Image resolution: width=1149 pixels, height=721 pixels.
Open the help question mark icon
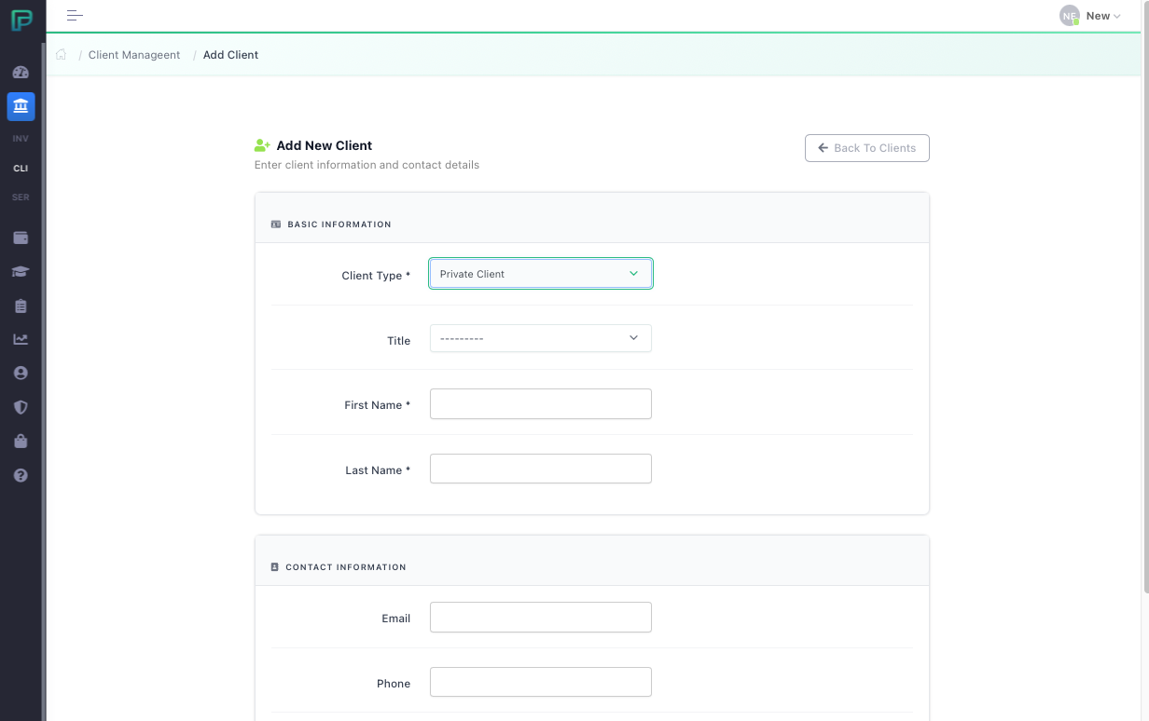pyautogui.click(x=21, y=475)
